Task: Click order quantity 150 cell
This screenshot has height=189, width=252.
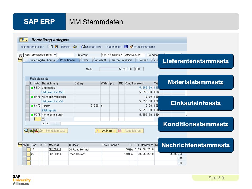Action: pyautogui.click(x=115, y=154)
